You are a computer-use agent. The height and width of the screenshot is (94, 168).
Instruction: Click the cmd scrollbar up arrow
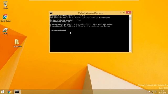click(130, 16)
